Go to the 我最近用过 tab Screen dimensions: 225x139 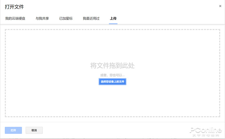91,18
